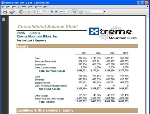Image resolution: width=150 pixels, height=114 pixels.
Task: Click the Land row label
Action: tap(37, 77)
